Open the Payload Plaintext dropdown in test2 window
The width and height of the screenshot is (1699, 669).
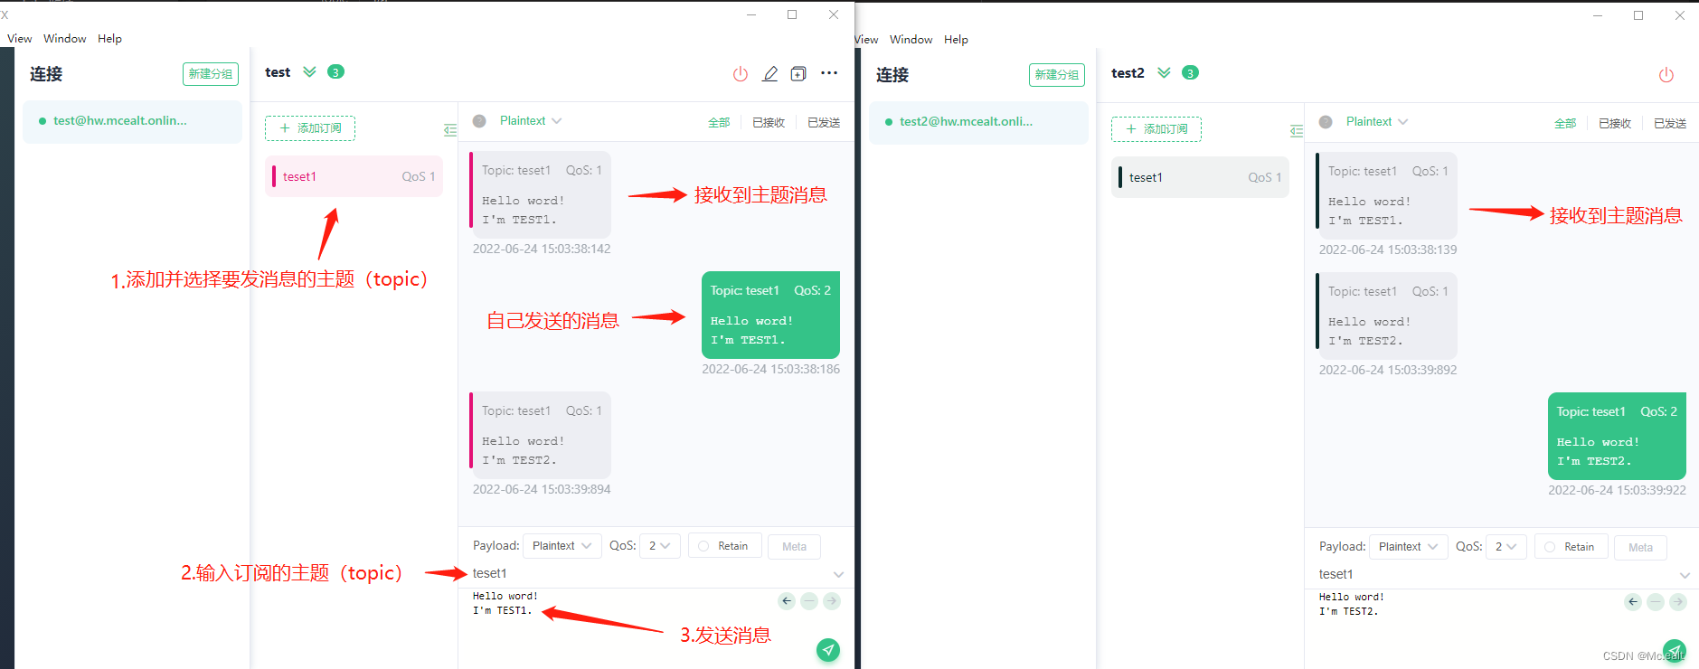1408,547
